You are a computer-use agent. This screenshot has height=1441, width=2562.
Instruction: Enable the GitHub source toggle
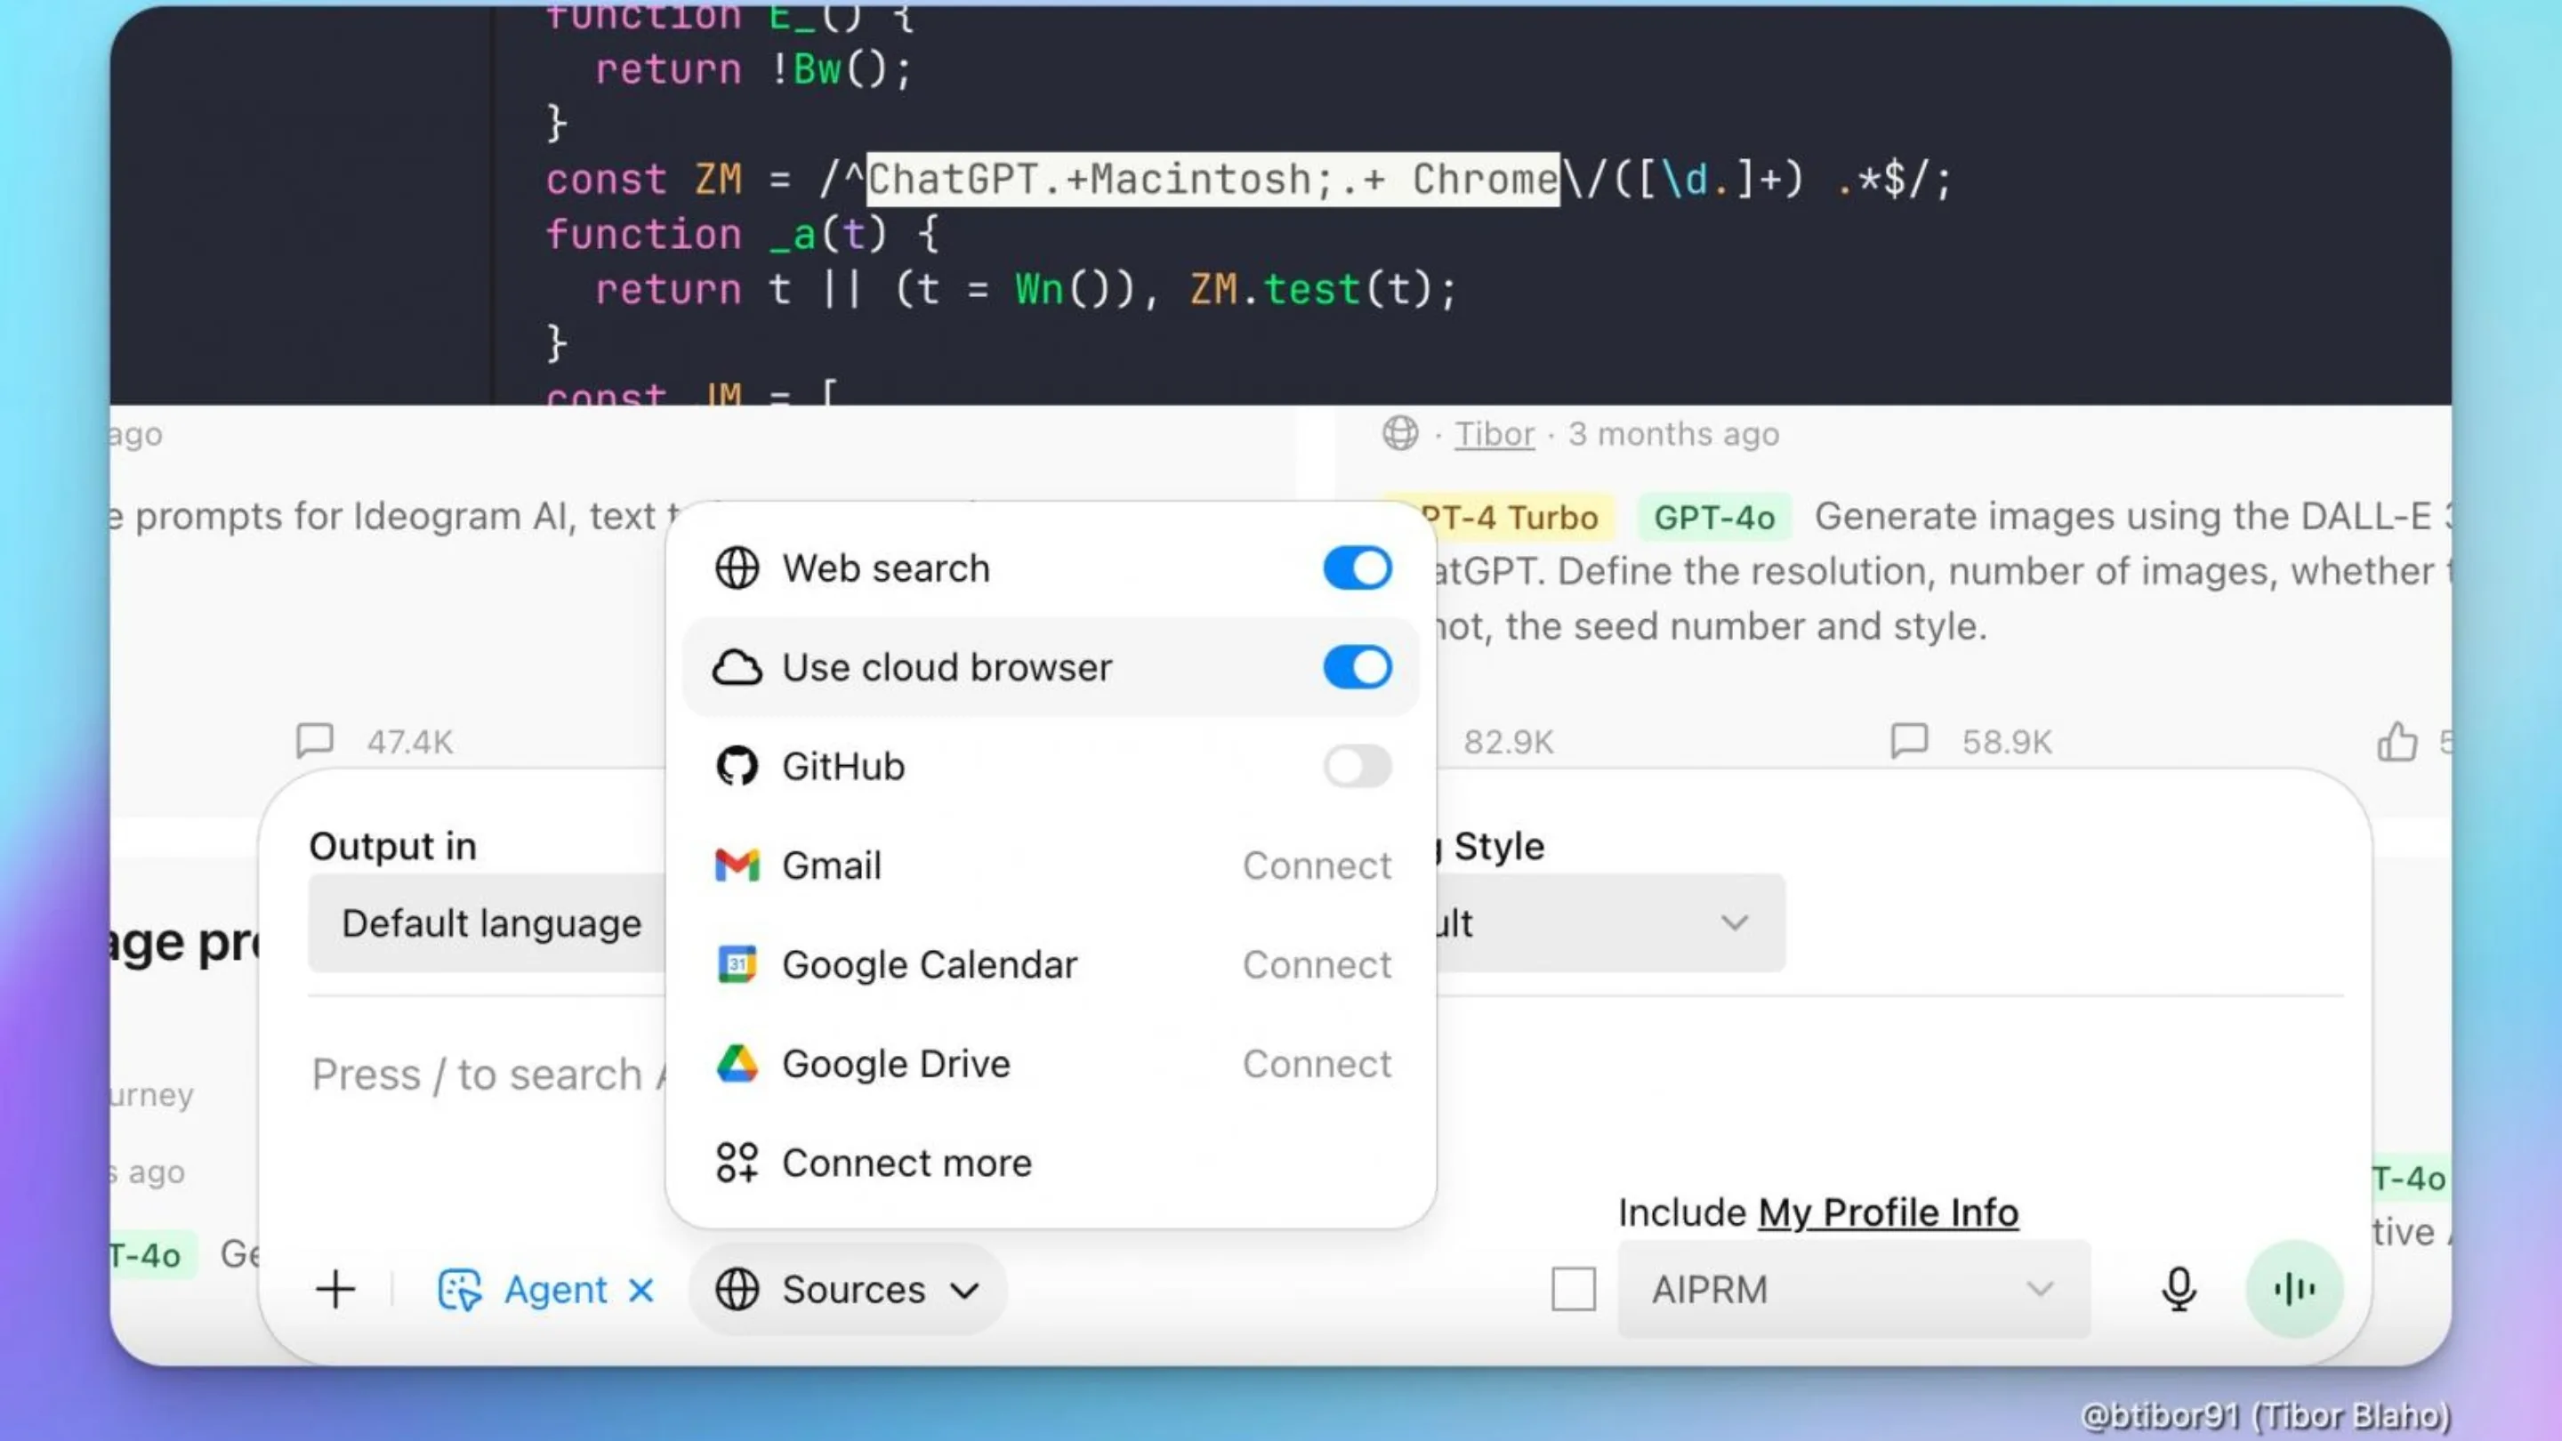click(1357, 766)
